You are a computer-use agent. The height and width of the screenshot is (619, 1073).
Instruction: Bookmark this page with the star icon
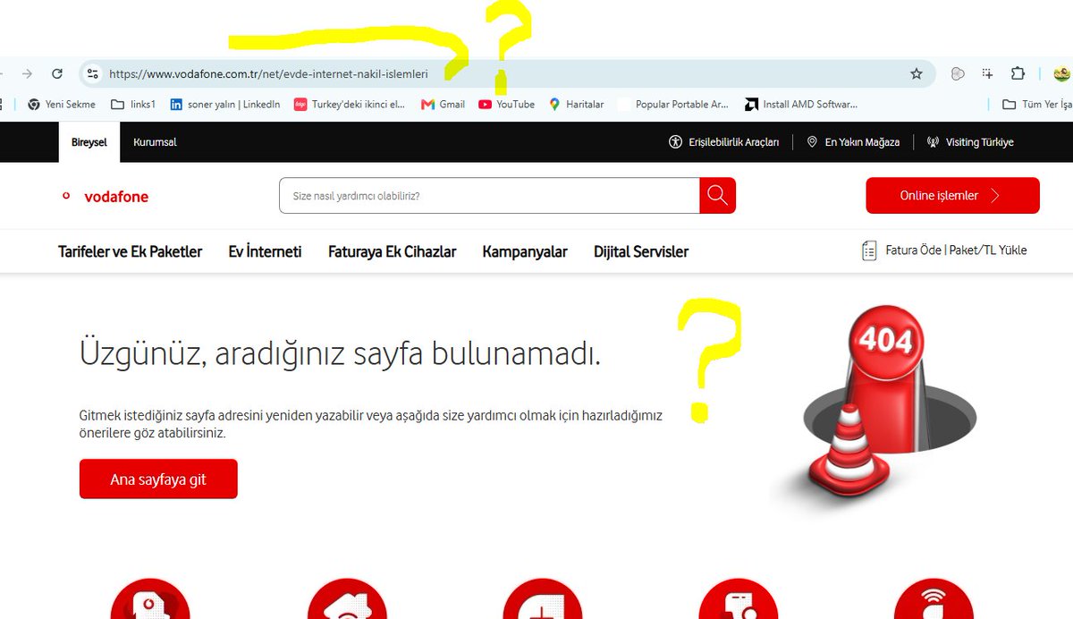click(x=916, y=74)
